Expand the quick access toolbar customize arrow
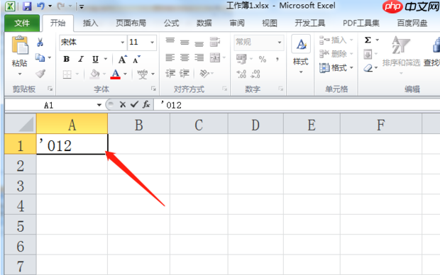 [82, 6]
